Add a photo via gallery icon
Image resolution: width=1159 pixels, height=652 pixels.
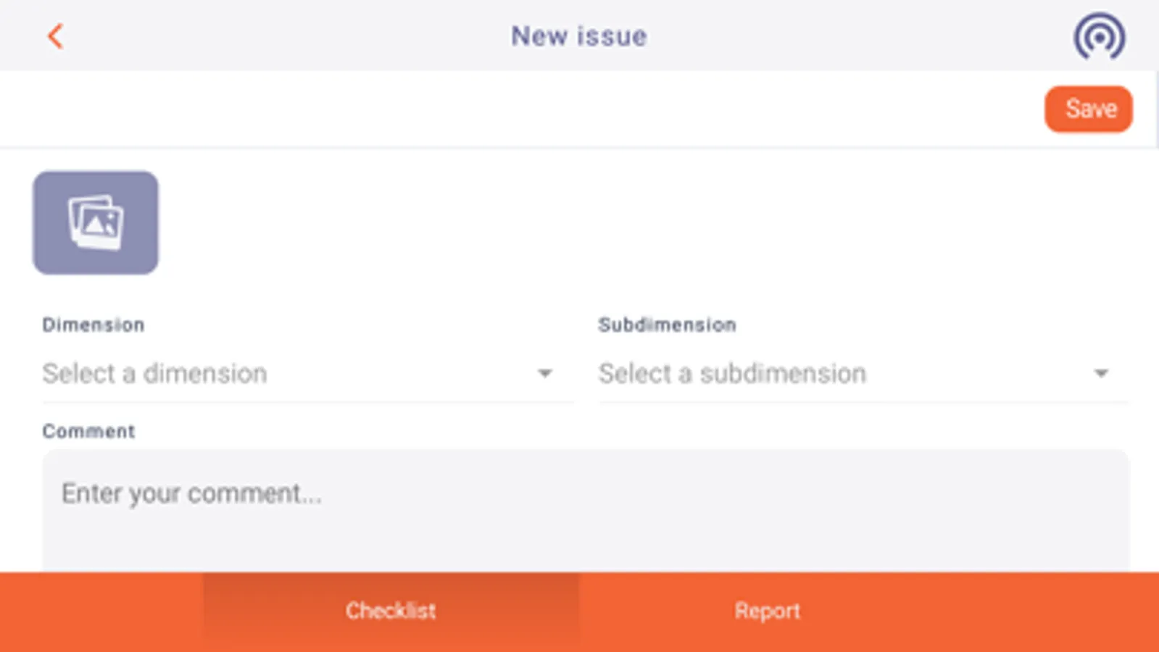(96, 222)
